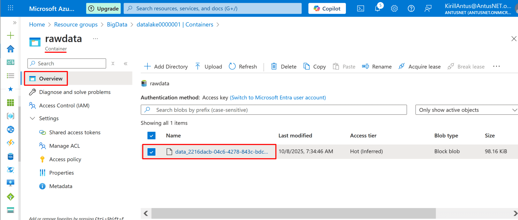518x220 pixels.
Task: Toggle the select-all checkbox in header row
Action: click(151, 136)
